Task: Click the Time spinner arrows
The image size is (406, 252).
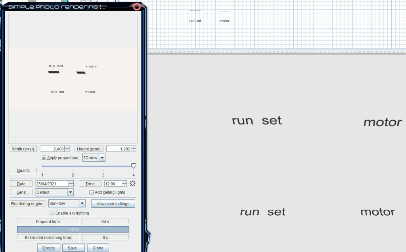Action: [124, 184]
